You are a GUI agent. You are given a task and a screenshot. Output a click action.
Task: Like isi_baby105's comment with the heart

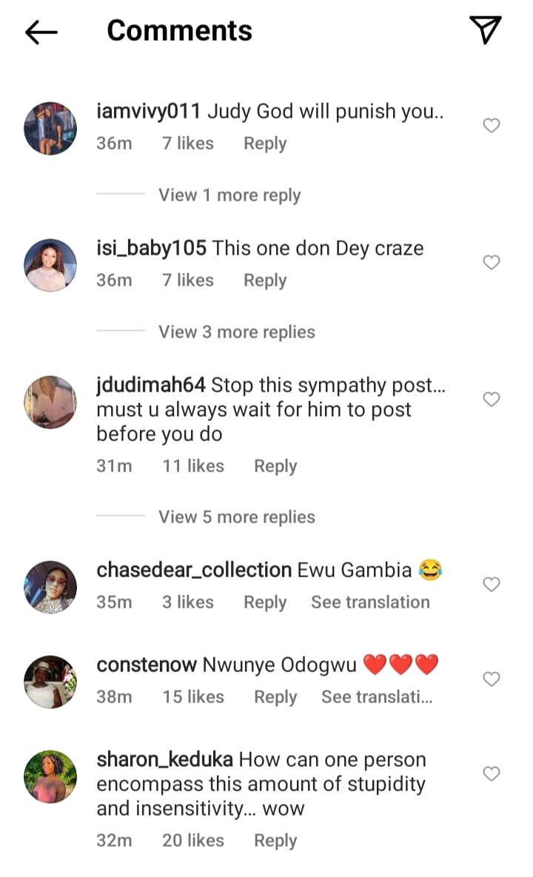tap(492, 263)
